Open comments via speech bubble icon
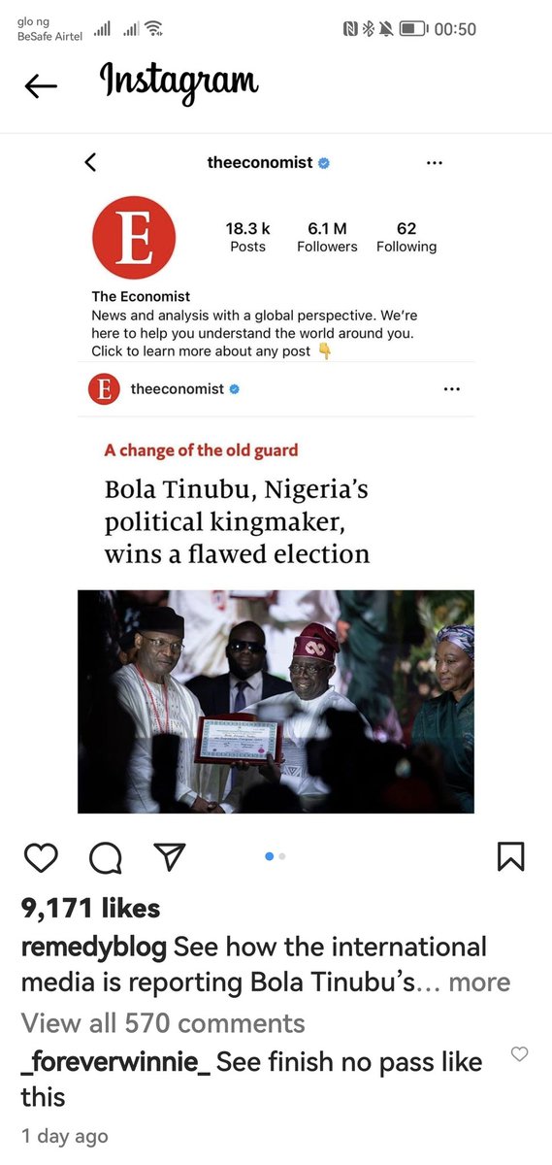The image size is (552, 1165). click(105, 856)
